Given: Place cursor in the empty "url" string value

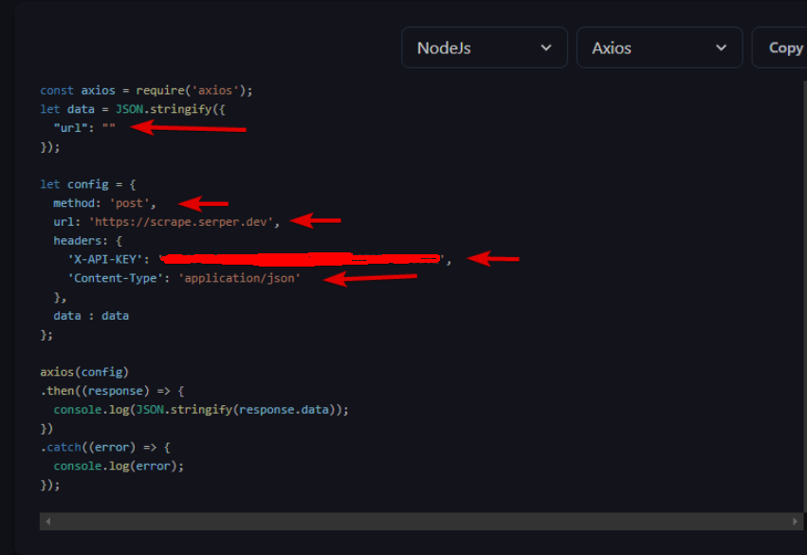Looking at the screenshot, I should point(109,128).
